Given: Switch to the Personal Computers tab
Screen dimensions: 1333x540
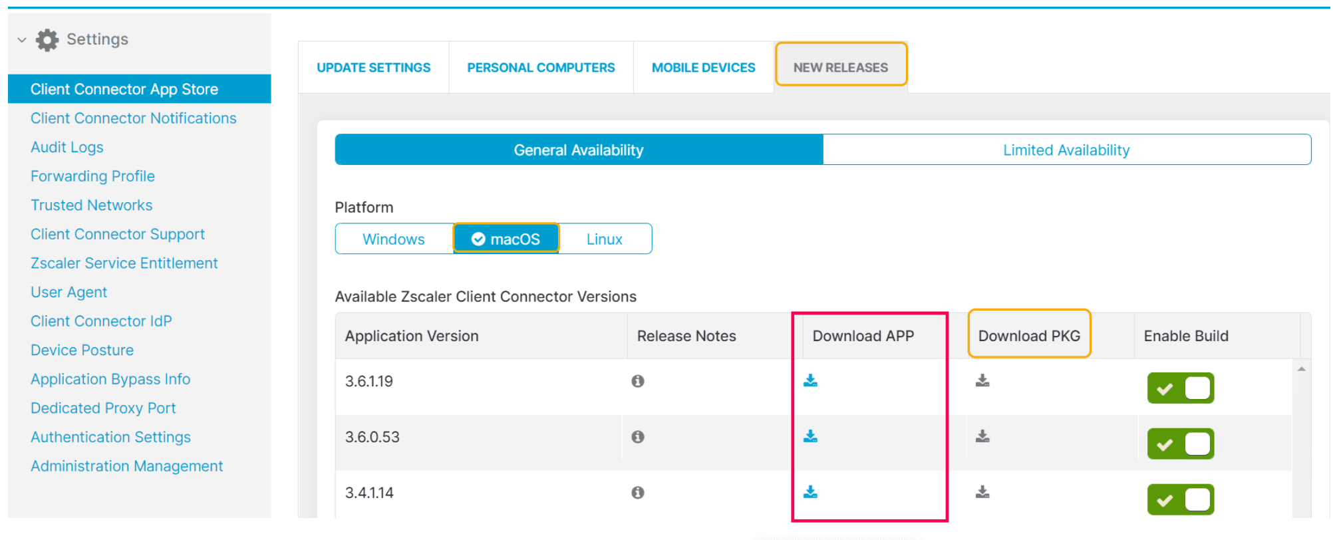Looking at the screenshot, I should tap(541, 68).
